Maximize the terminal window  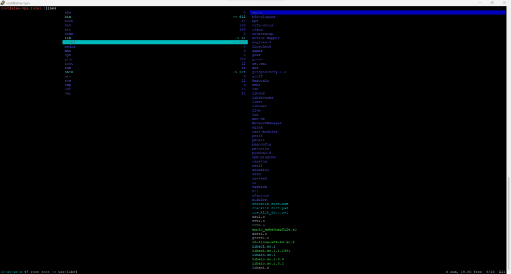tap(492, 2)
